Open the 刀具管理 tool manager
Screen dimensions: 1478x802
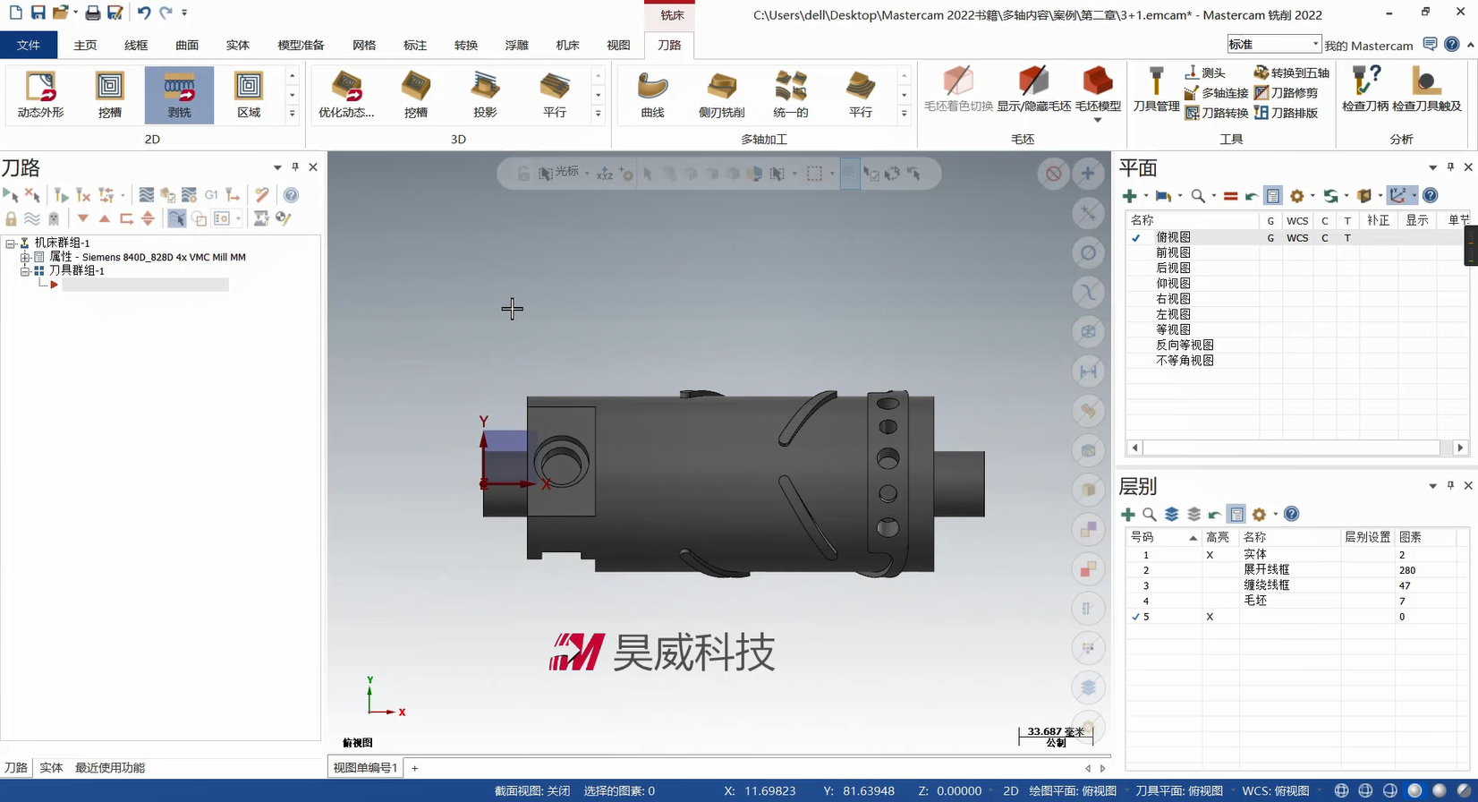[x=1156, y=90]
